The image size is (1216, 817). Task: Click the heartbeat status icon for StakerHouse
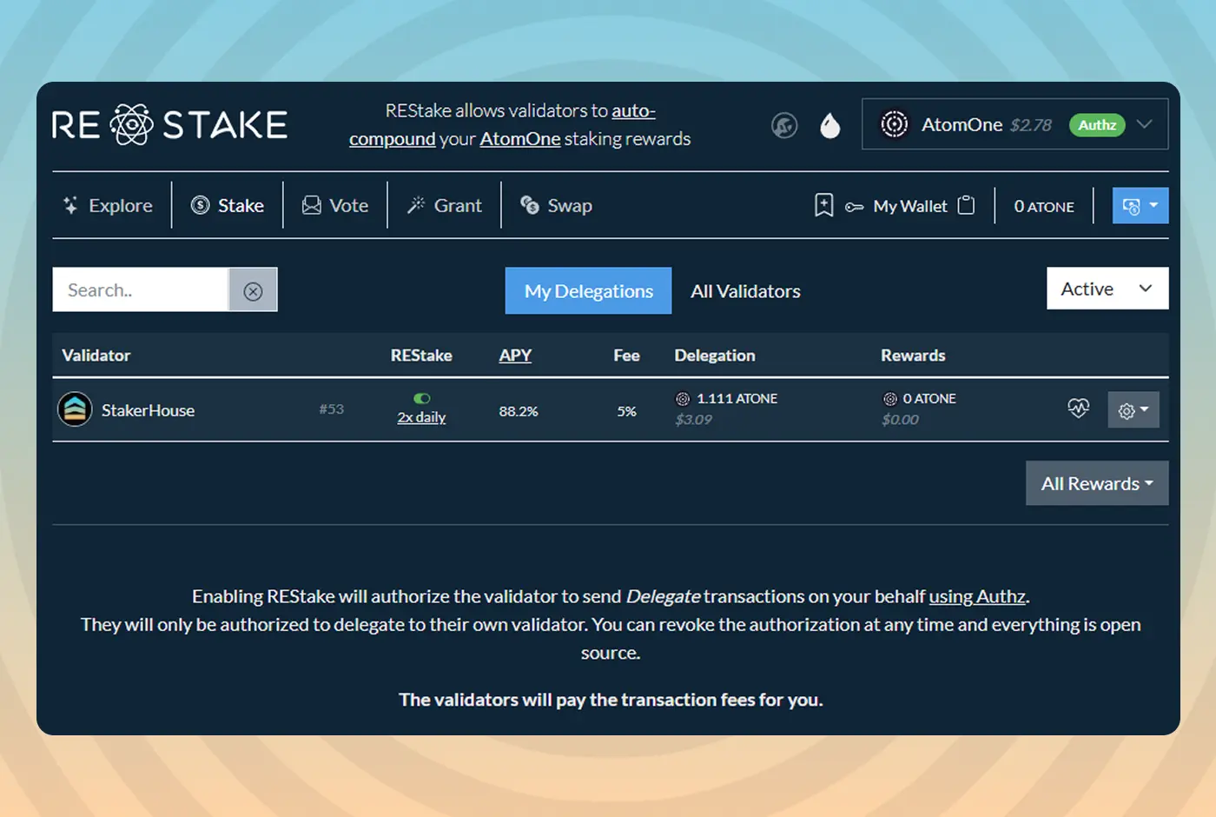(1078, 408)
